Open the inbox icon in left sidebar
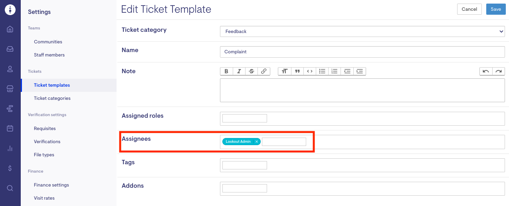 click(x=10, y=49)
